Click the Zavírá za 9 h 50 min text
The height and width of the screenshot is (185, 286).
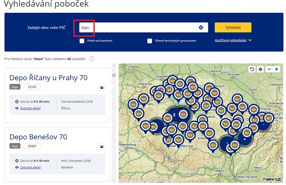pyautogui.click(x=35, y=102)
